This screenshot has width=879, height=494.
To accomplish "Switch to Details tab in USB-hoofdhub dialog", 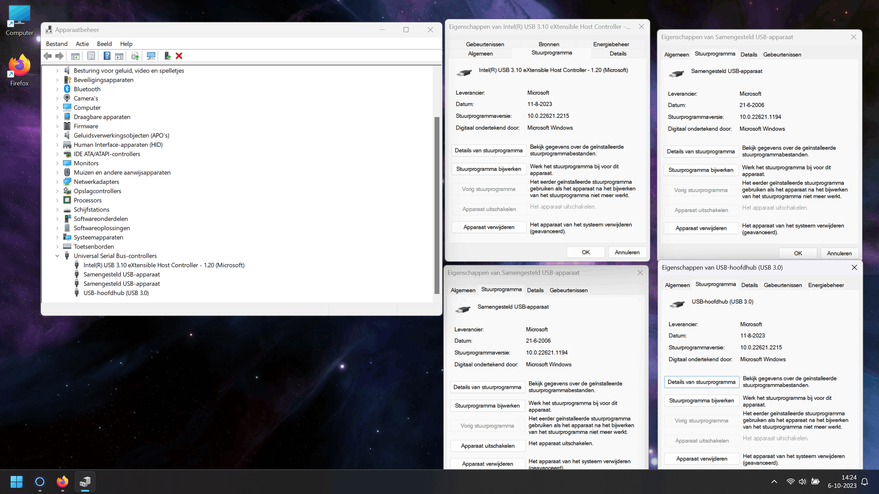I will [749, 285].
